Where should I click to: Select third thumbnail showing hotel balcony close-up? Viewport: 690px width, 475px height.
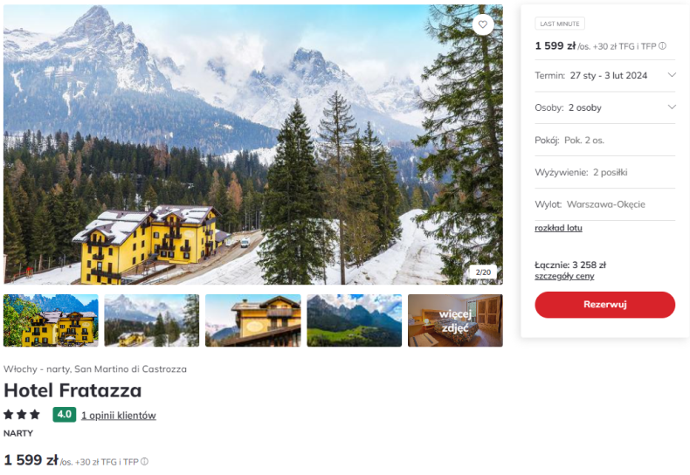(x=253, y=320)
